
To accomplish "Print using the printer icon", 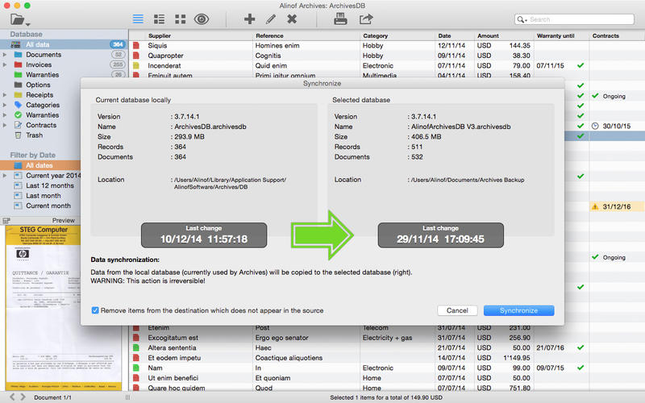I will click(340, 19).
